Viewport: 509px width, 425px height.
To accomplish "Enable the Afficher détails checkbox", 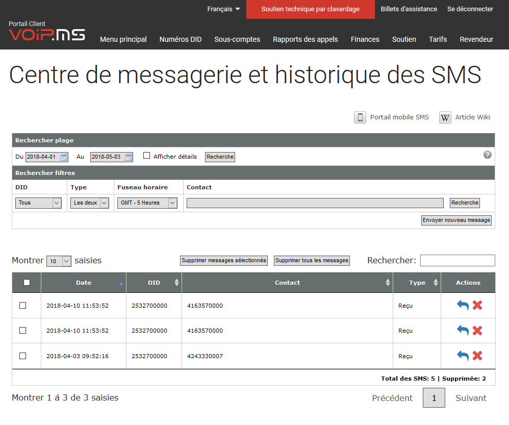I will pos(147,156).
